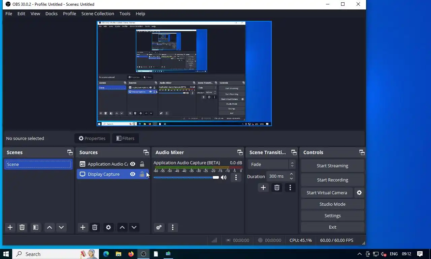Viewport: 431px width, 259px height.
Task: Open transition properties three-dot menu
Action: coord(290,188)
